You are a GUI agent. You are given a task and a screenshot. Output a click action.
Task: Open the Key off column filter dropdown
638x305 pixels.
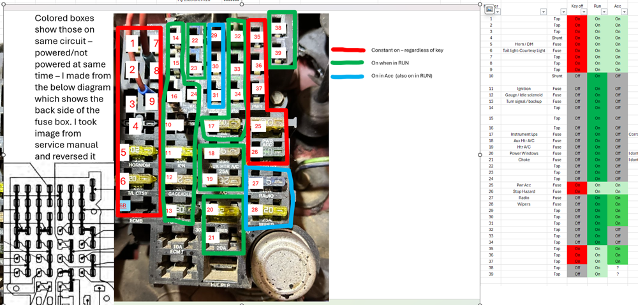[x=584, y=12]
